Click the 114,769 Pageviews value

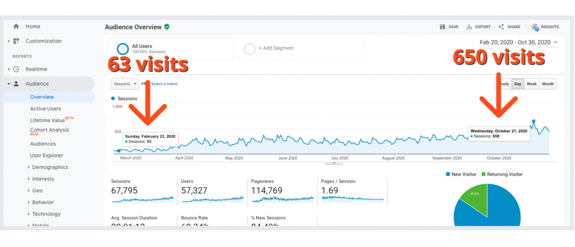pyautogui.click(x=267, y=190)
